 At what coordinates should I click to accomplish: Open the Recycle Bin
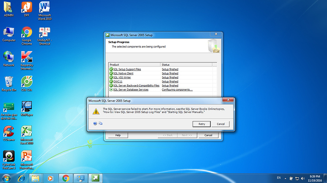point(9,84)
